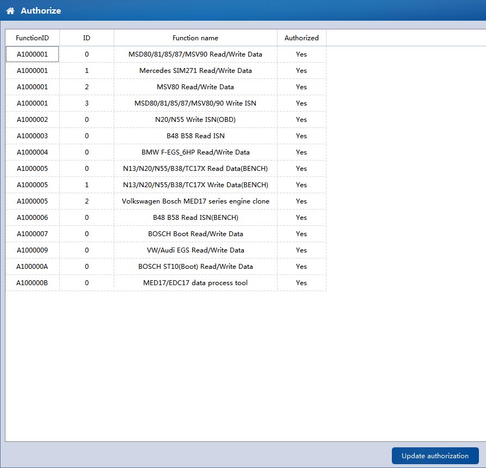Click the MSV80 Read/Write Data row
This screenshot has width=486, height=468.
click(x=195, y=87)
